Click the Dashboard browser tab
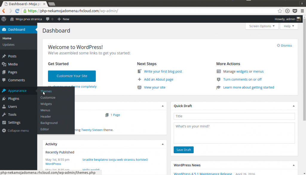Viewport: 306px width, 175px height. [x=24, y=4]
